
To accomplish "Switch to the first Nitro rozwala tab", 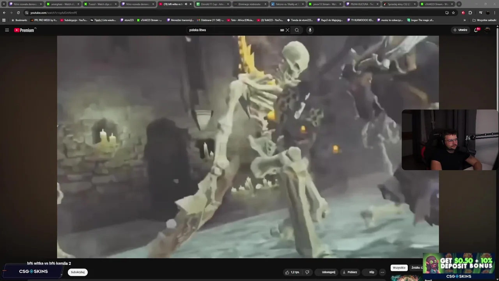I will (25, 4).
